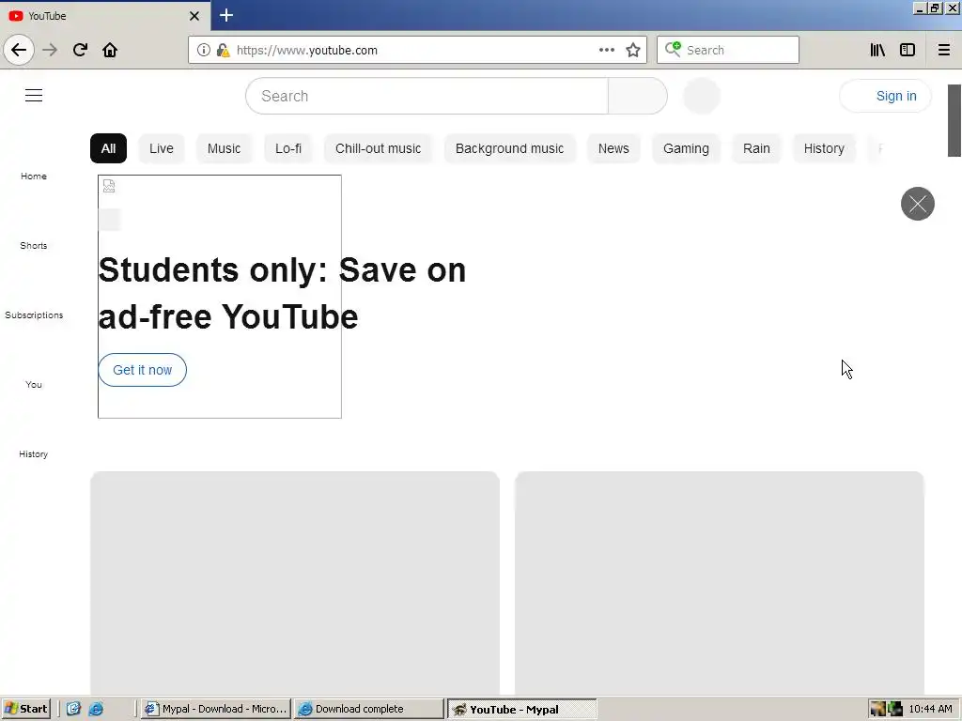This screenshot has height=721, width=962.
Task: Click the broken image icon in the promo
Action: 109,186
